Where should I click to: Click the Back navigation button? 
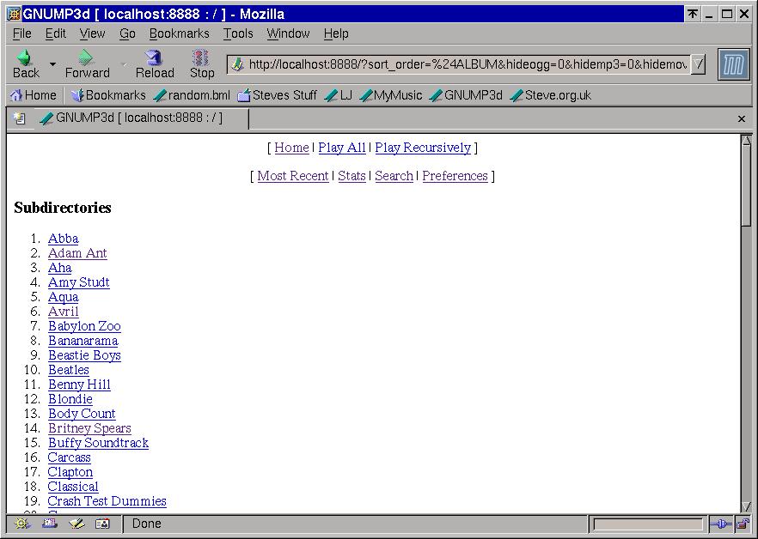tap(25, 64)
